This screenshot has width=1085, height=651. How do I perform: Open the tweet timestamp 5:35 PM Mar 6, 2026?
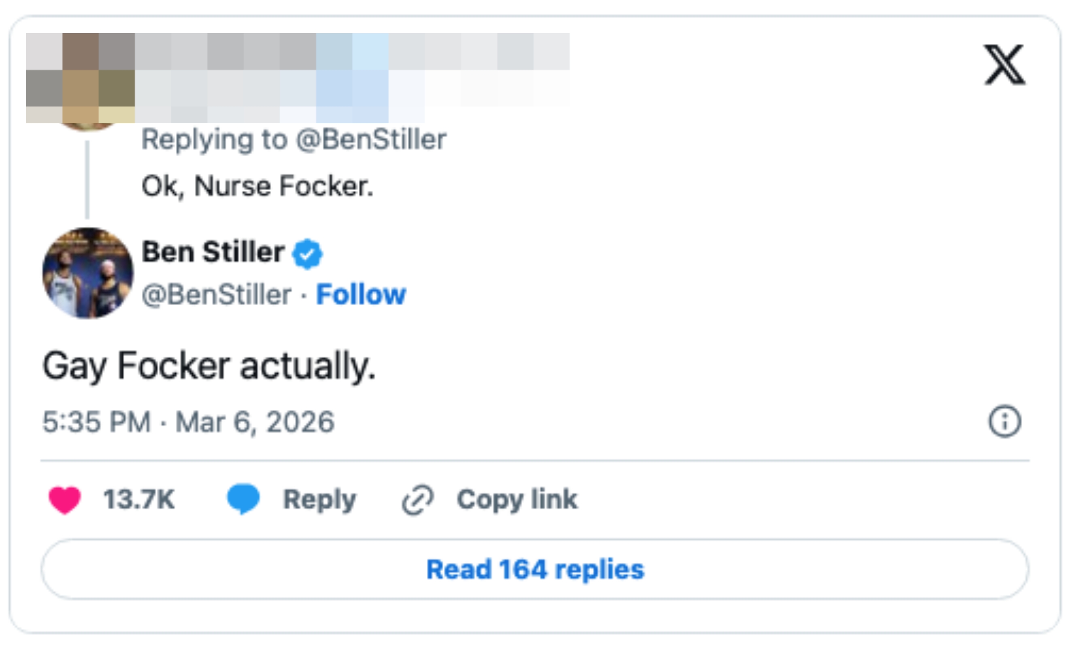point(188,422)
